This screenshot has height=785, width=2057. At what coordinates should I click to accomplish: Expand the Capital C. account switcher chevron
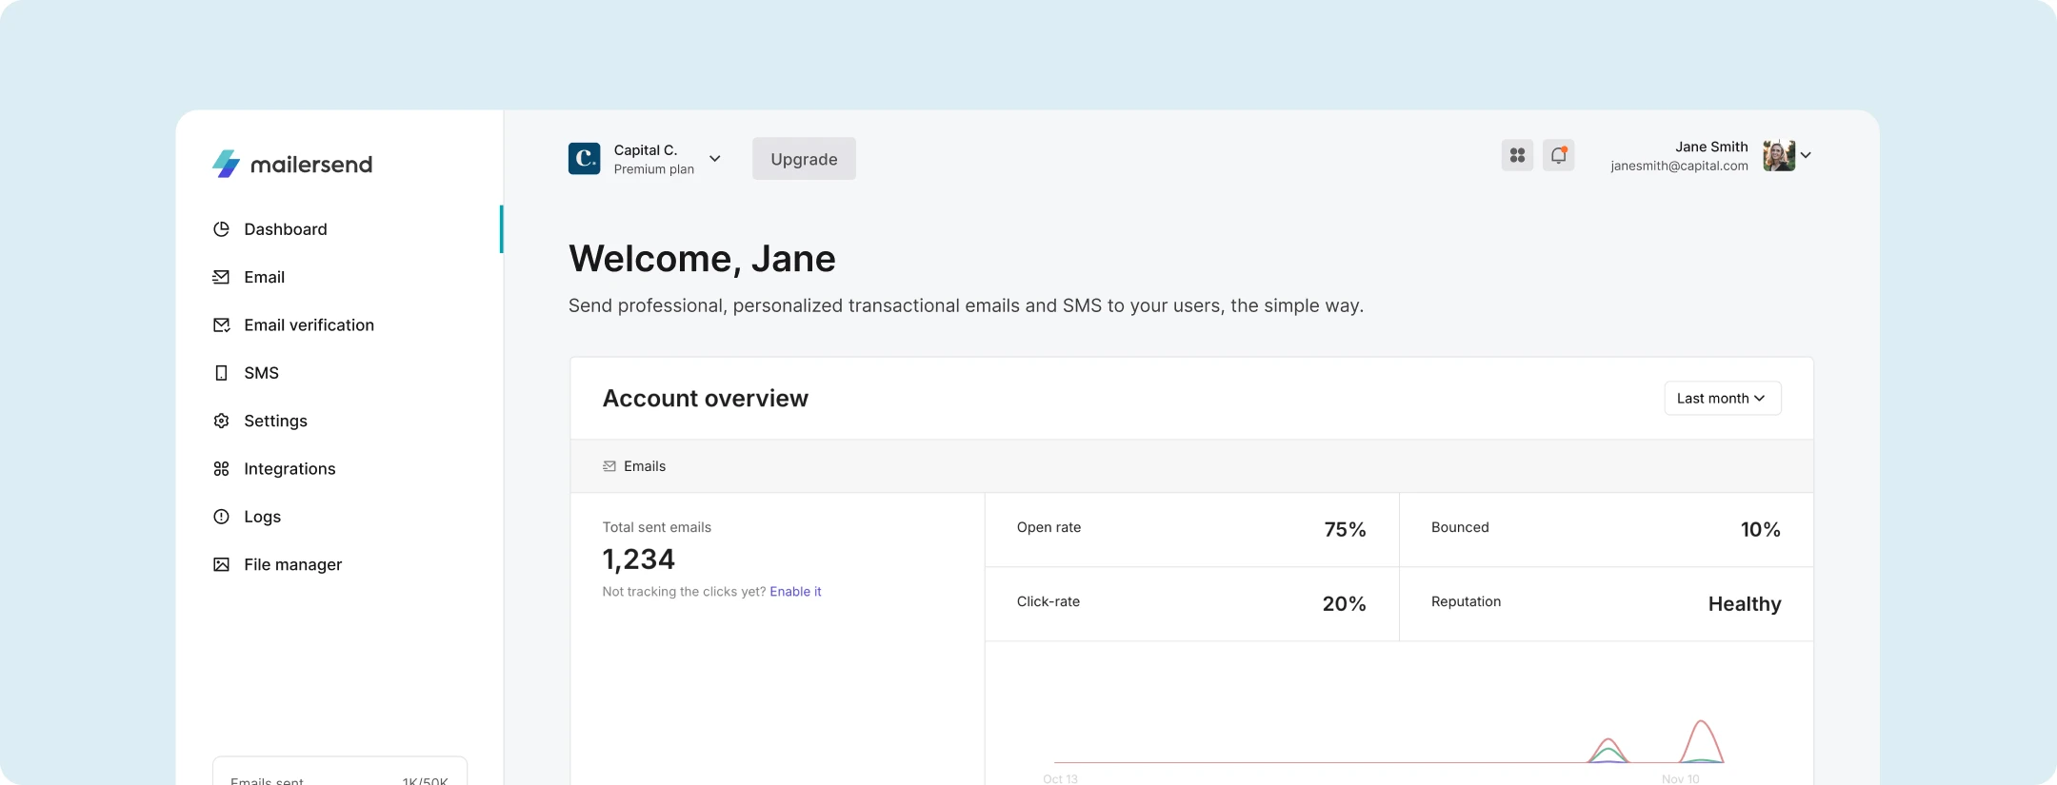(714, 159)
